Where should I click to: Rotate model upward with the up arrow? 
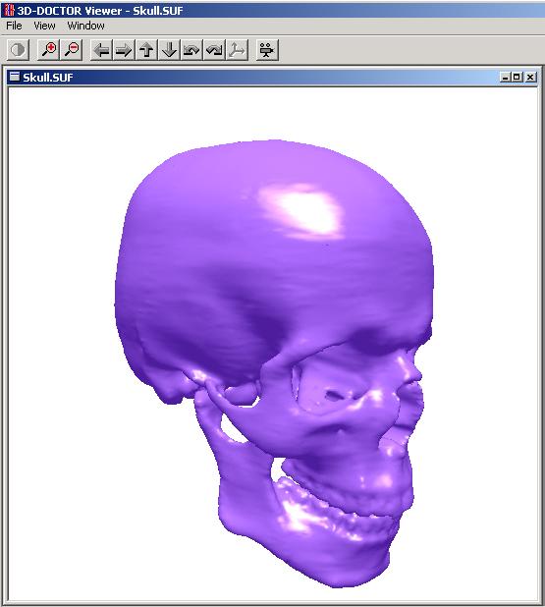pos(146,50)
